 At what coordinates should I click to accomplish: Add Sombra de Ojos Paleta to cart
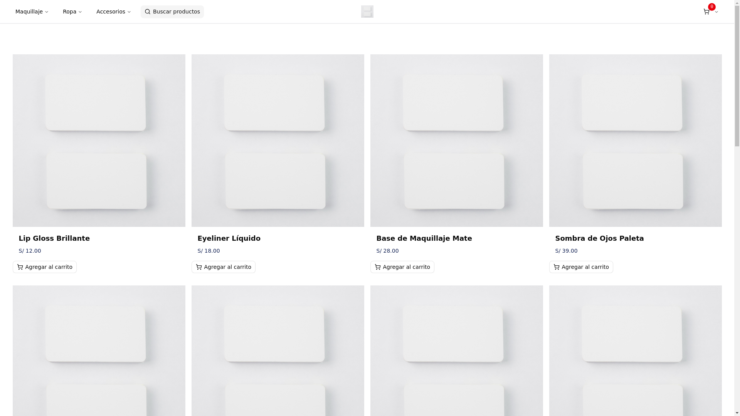pos(581,267)
